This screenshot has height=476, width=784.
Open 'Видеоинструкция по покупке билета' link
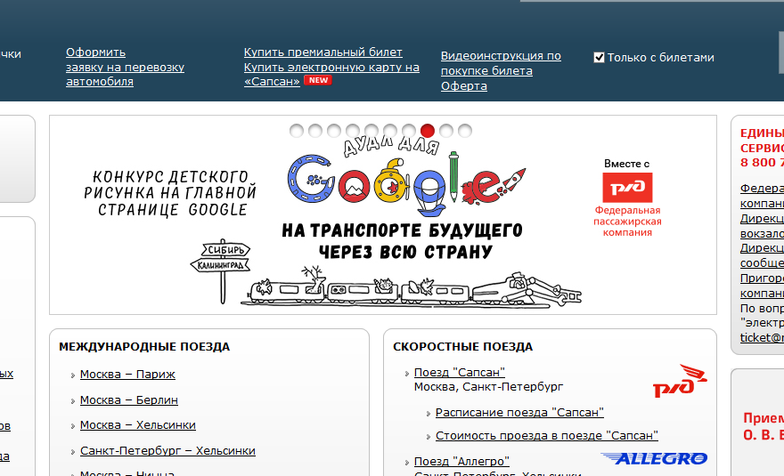(x=501, y=63)
